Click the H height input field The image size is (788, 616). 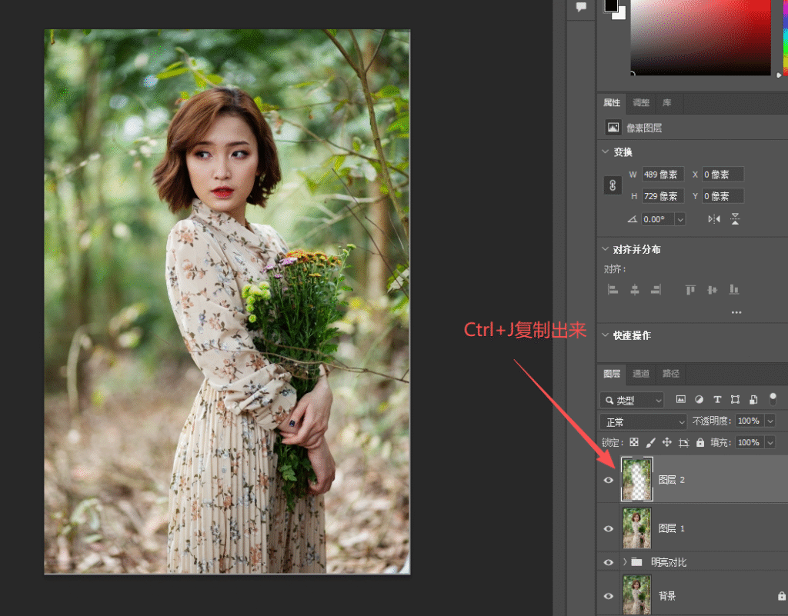tap(663, 196)
